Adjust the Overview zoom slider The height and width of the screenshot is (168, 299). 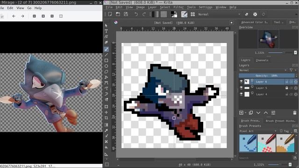coord(280,53)
